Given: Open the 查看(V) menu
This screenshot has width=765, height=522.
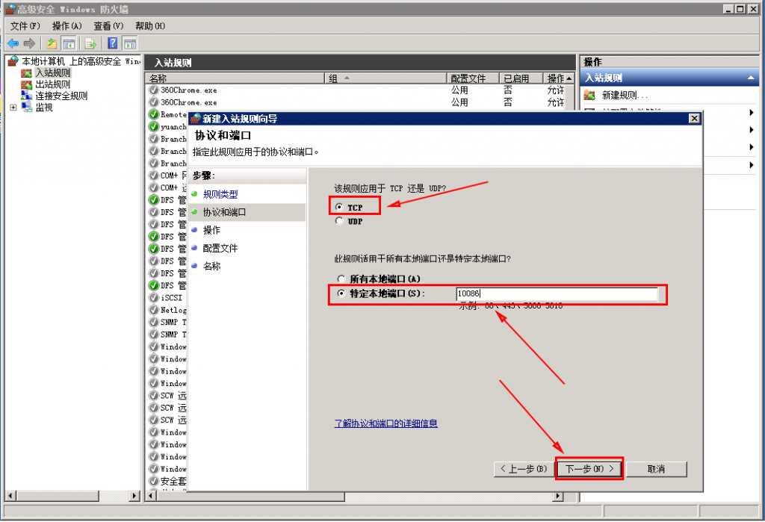Looking at the screenshot, I should pos(109,26).
